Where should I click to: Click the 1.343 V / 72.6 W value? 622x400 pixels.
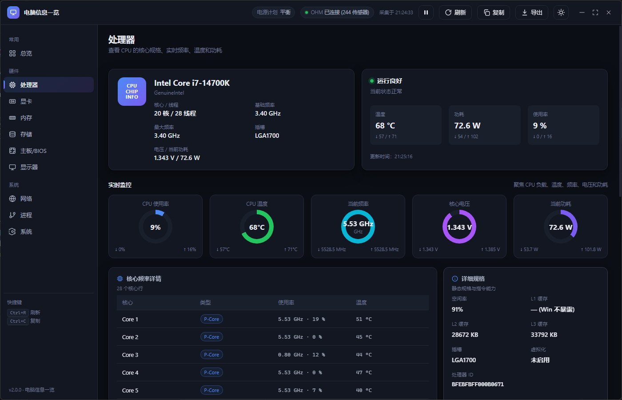pyautogui.click(x=177, y=158)
